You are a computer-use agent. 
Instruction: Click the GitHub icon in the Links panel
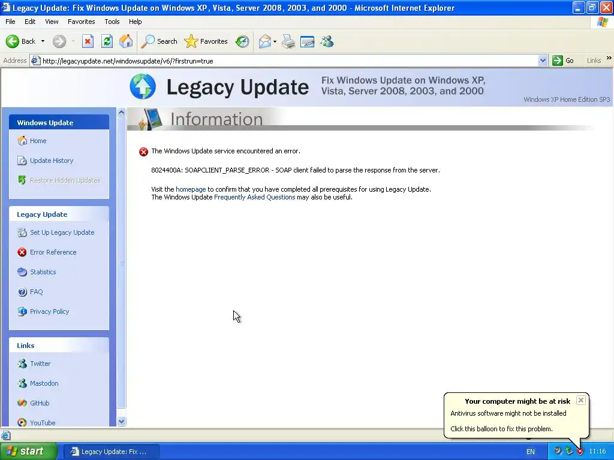(22, 403)
